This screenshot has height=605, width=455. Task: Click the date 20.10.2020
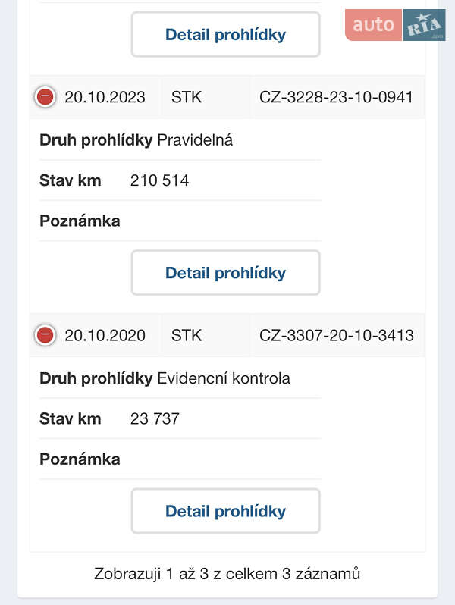click(105, 335)
